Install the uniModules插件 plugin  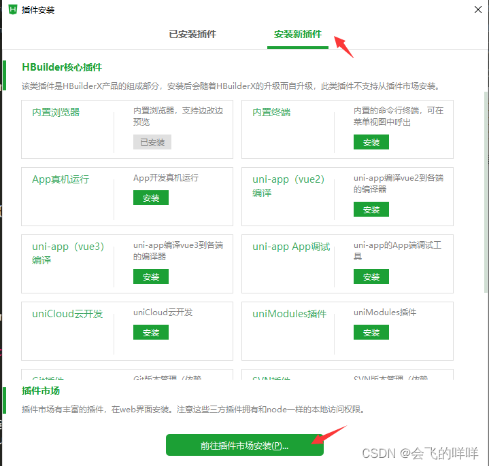(371, 332)
